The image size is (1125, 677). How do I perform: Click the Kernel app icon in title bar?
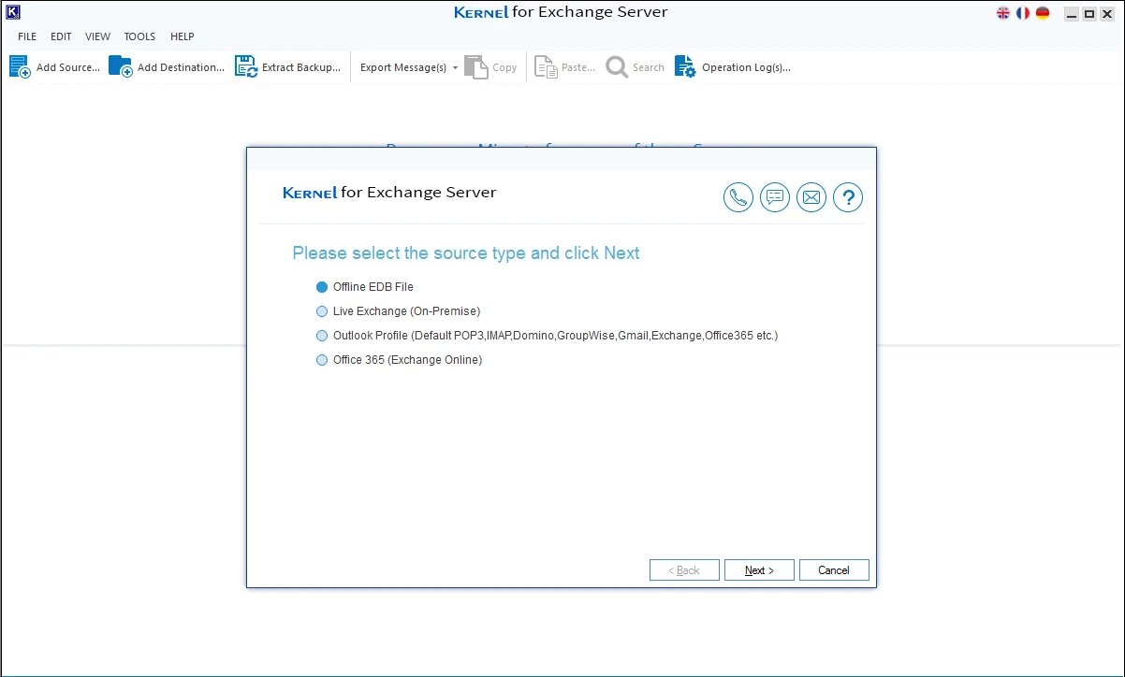13,13
